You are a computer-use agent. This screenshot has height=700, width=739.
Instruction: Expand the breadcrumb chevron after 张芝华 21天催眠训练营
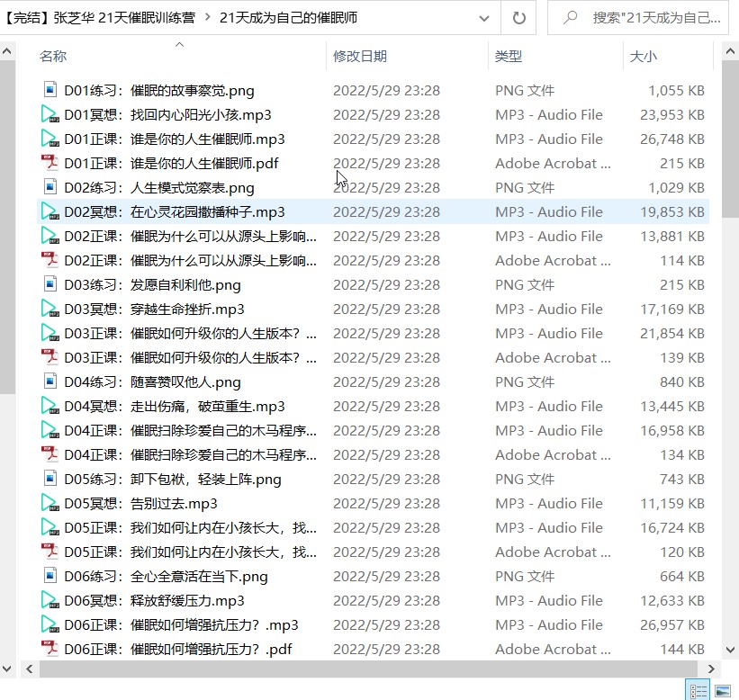[208, 18]
